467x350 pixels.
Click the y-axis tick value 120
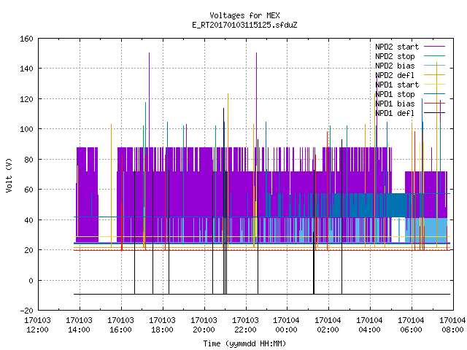pyautogui.click(x=26, y=99)
